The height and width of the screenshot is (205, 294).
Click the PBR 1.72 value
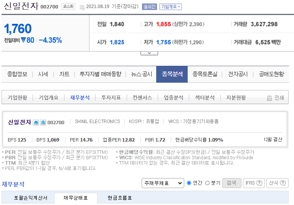tap(160, 140)
